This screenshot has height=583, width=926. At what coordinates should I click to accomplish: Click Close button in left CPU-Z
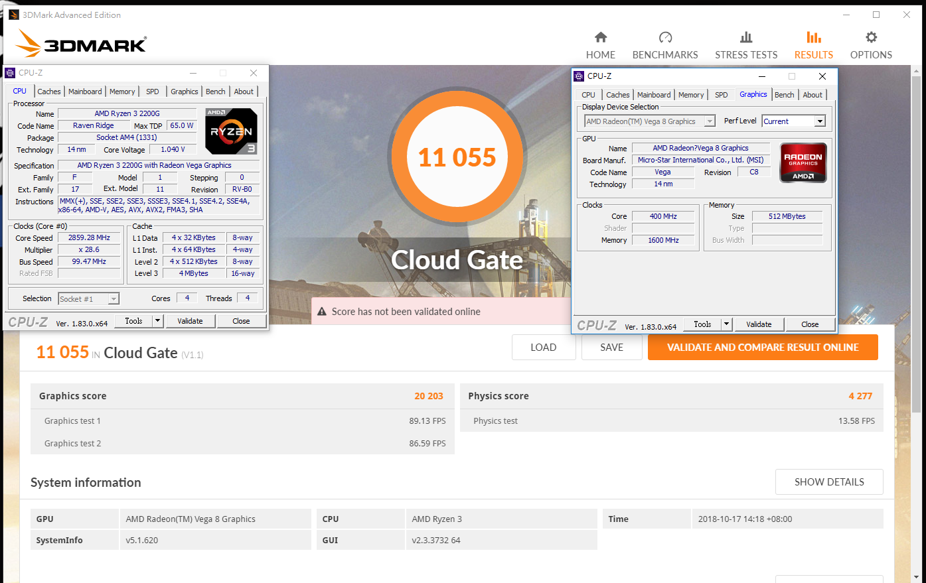[x=241, y=321]
